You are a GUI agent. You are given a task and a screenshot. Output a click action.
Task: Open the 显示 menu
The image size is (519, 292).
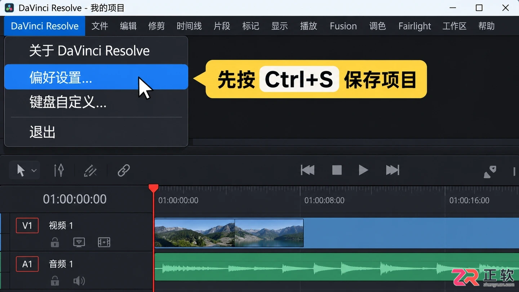coord(280,26)
